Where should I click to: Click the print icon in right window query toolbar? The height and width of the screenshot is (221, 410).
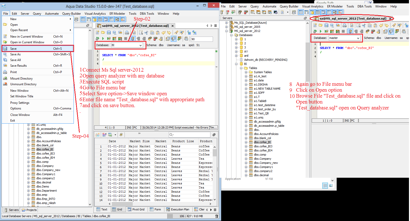(345, 25)
